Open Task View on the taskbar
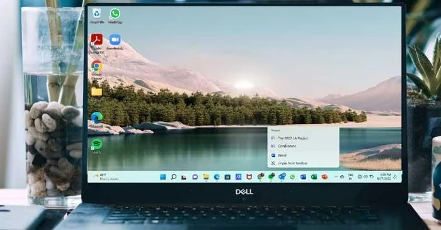The image size is (441, 230). [x=184, y=177]
